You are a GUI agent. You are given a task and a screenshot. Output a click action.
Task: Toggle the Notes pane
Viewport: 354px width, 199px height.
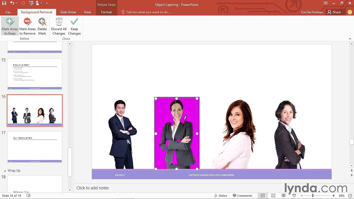220,196
